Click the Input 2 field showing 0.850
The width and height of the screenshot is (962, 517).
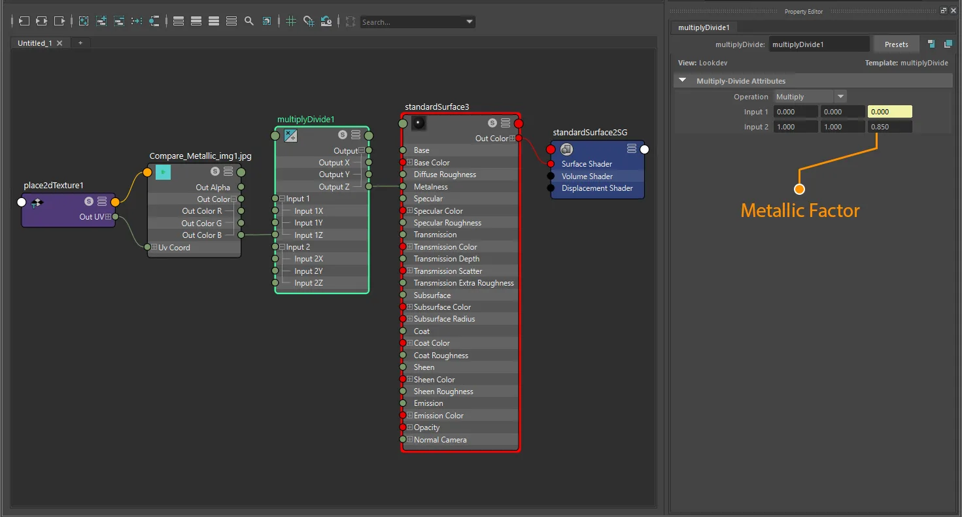(889, 127)
